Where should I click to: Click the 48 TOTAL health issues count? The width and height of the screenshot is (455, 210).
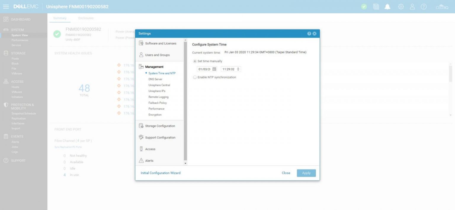(x=84, y=90)
